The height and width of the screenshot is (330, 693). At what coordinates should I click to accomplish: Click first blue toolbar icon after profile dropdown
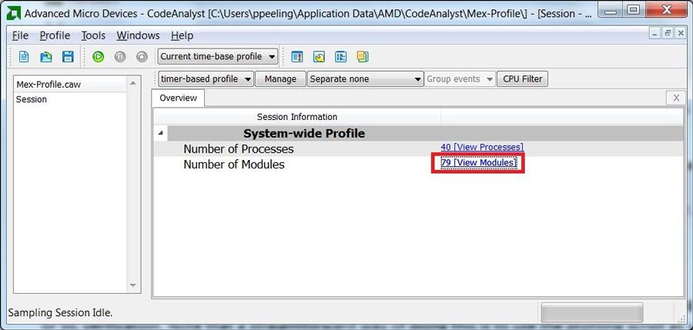pos(297,56)
